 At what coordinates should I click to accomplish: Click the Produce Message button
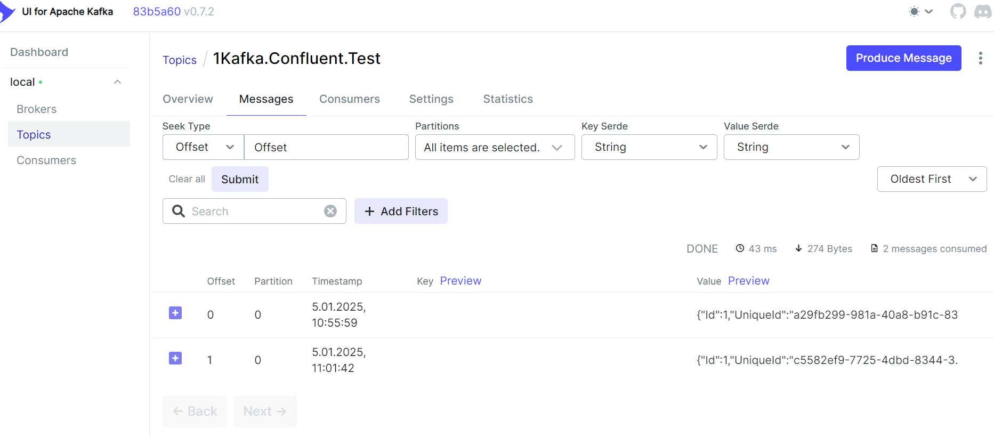903,58
